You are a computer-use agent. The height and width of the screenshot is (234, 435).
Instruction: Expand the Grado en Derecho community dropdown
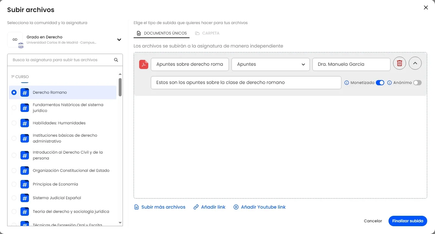[119, 40]
